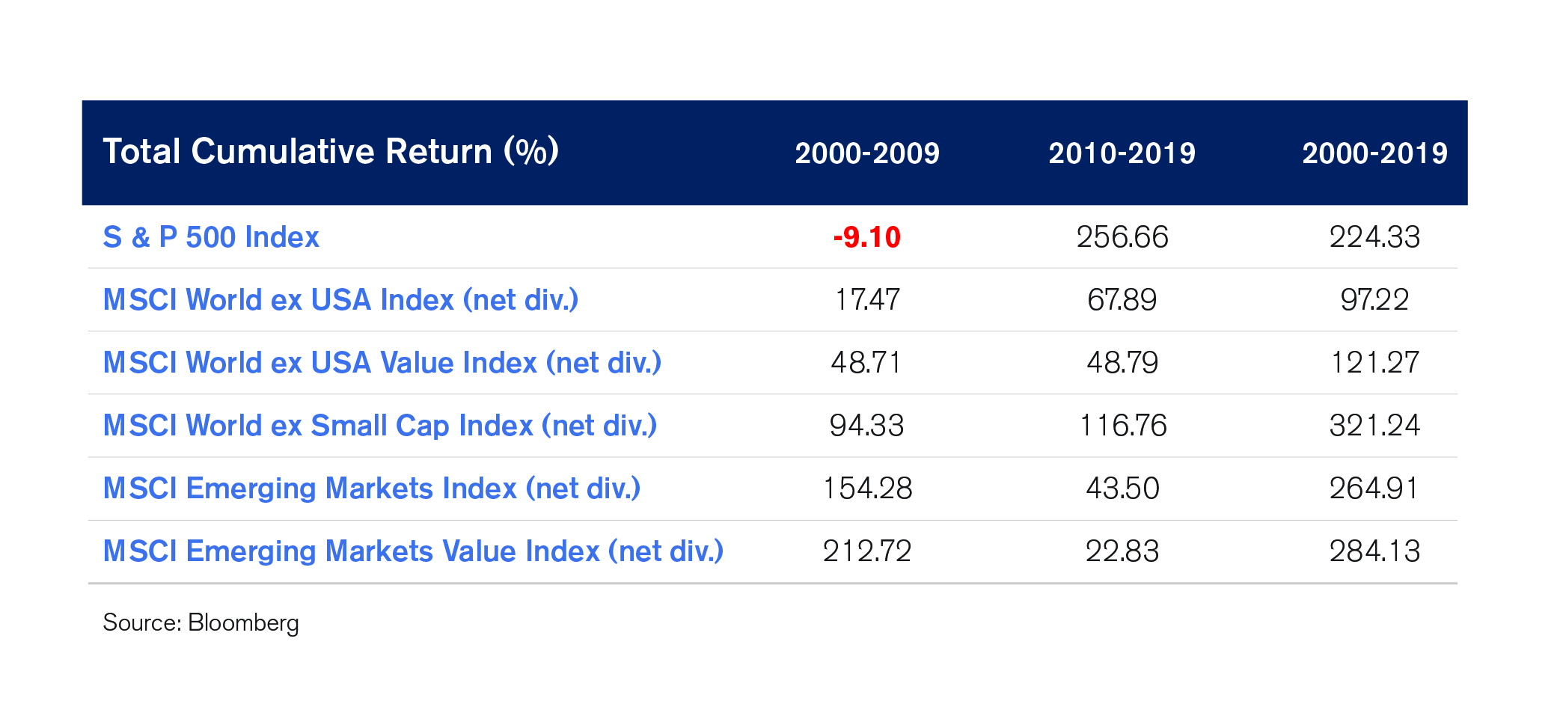Select the red -9.10 value
This screenshot has height=707, width=1563.
(867, 237)
